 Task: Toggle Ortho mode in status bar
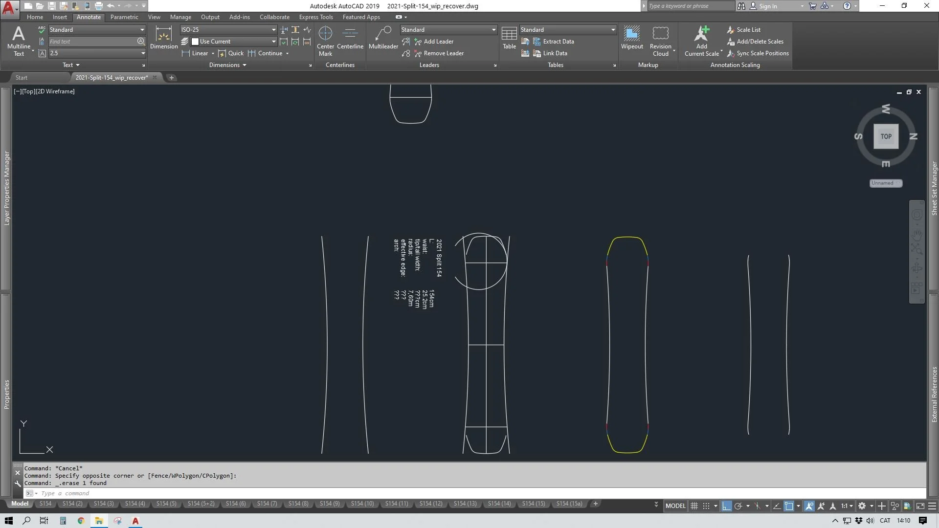tap(726, 506)
